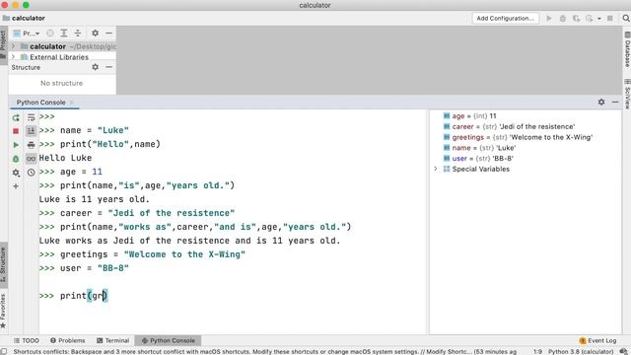Click output 'Luke is 11 years old.'

click(95, 199)
